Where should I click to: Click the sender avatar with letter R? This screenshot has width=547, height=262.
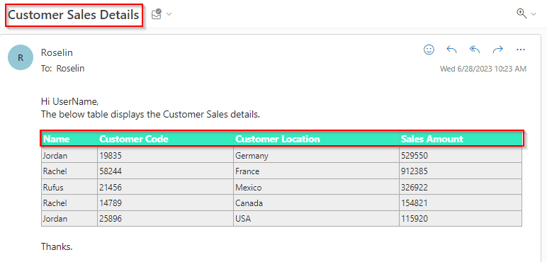pyautogui.click(x=21, y=57)
